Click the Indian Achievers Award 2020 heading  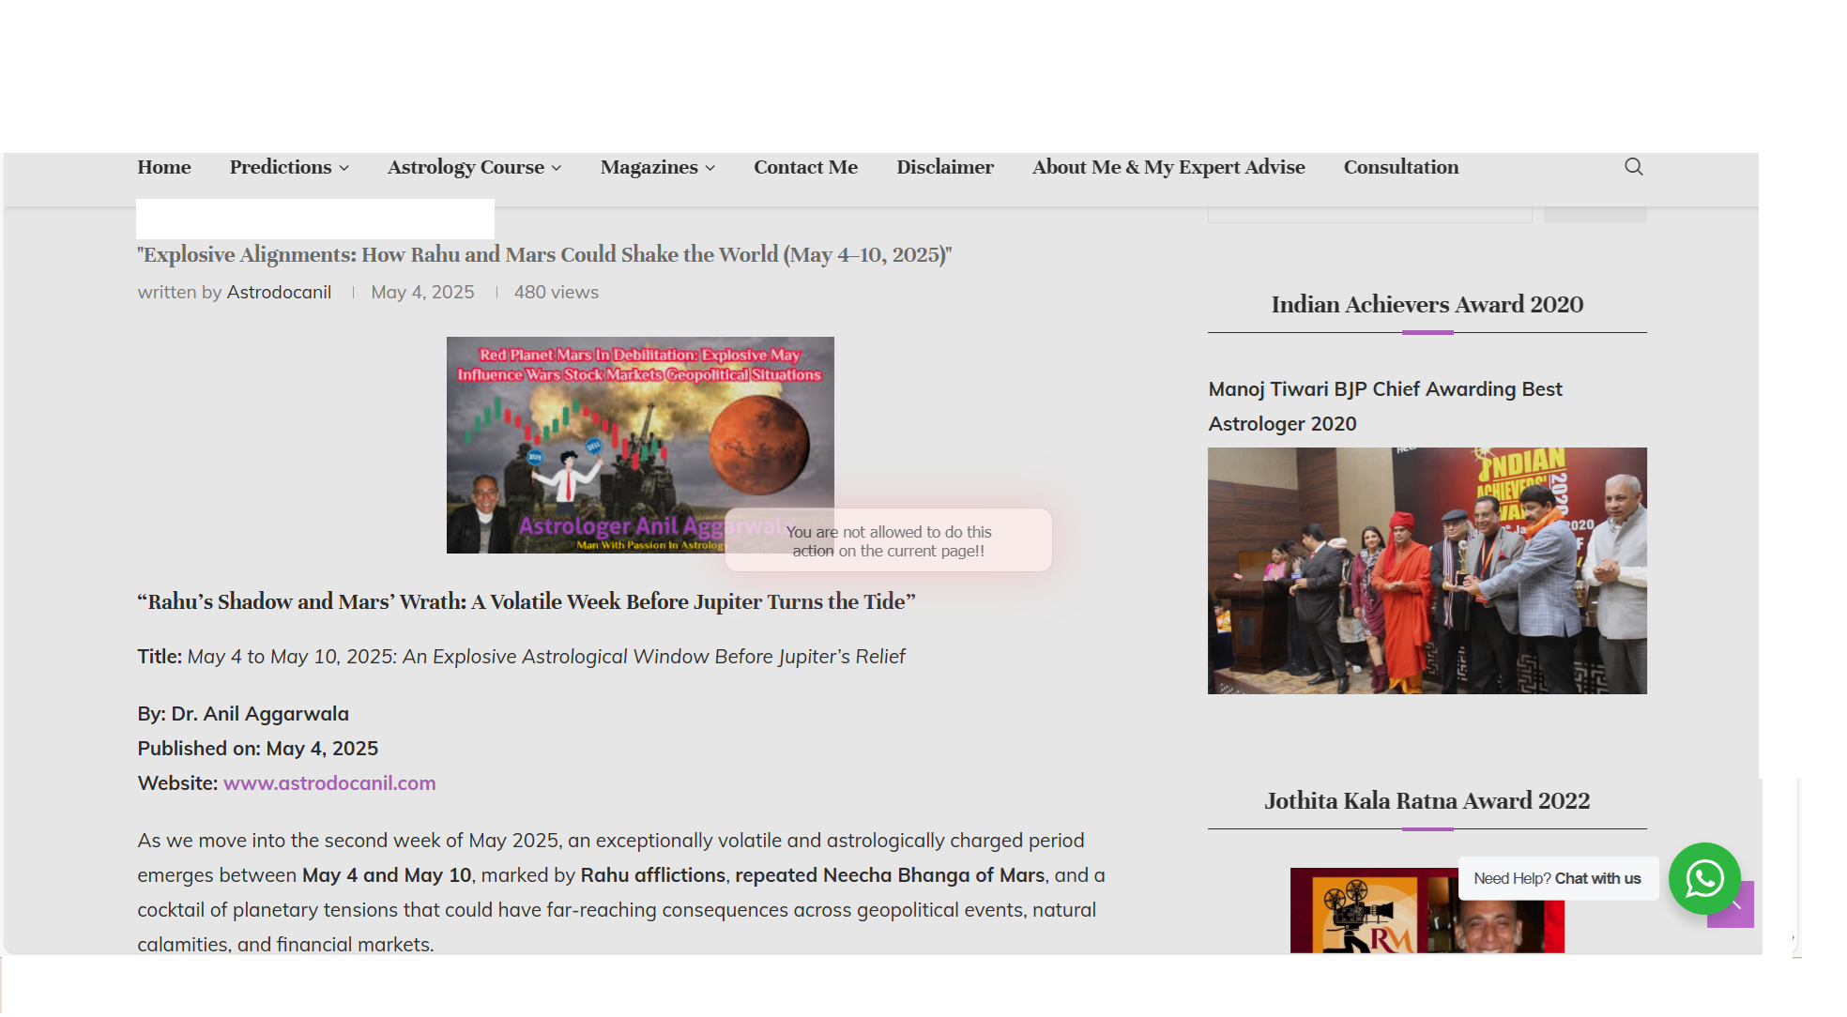[x=1427, y=305]
